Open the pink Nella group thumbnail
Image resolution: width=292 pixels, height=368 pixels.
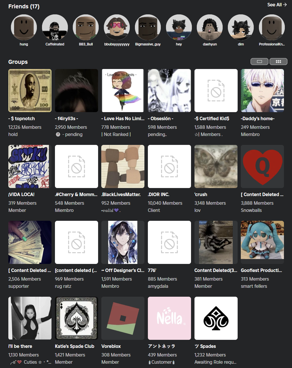point(169,318)
